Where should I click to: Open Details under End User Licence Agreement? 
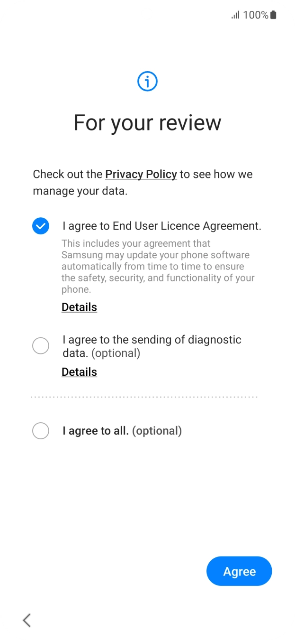[79, 307]
